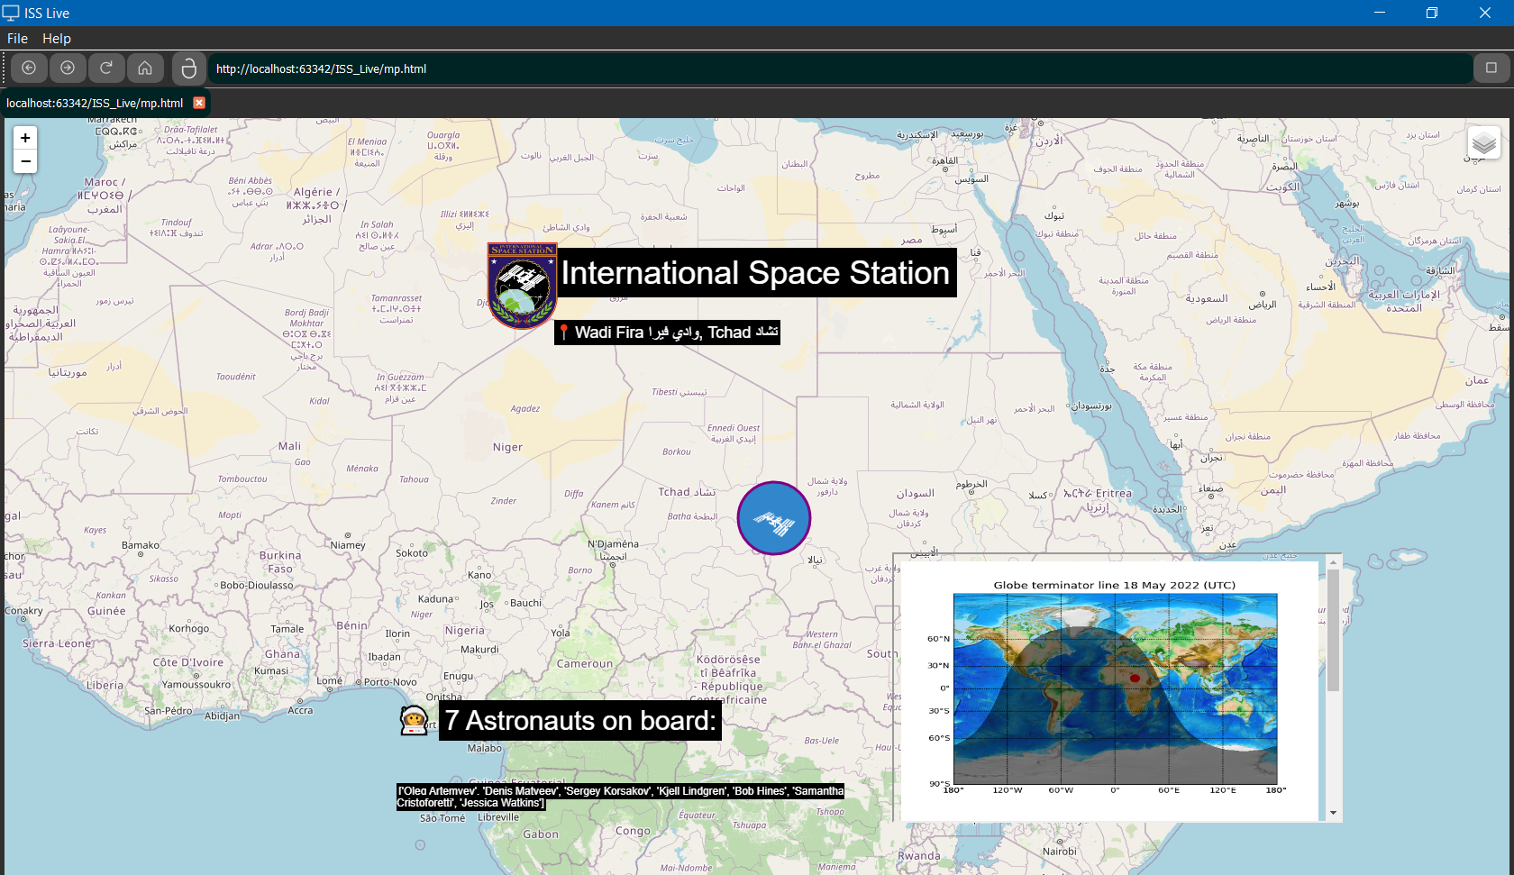
Task: Click the ISS mission patch emblem
Action: (x=522, y=286)
